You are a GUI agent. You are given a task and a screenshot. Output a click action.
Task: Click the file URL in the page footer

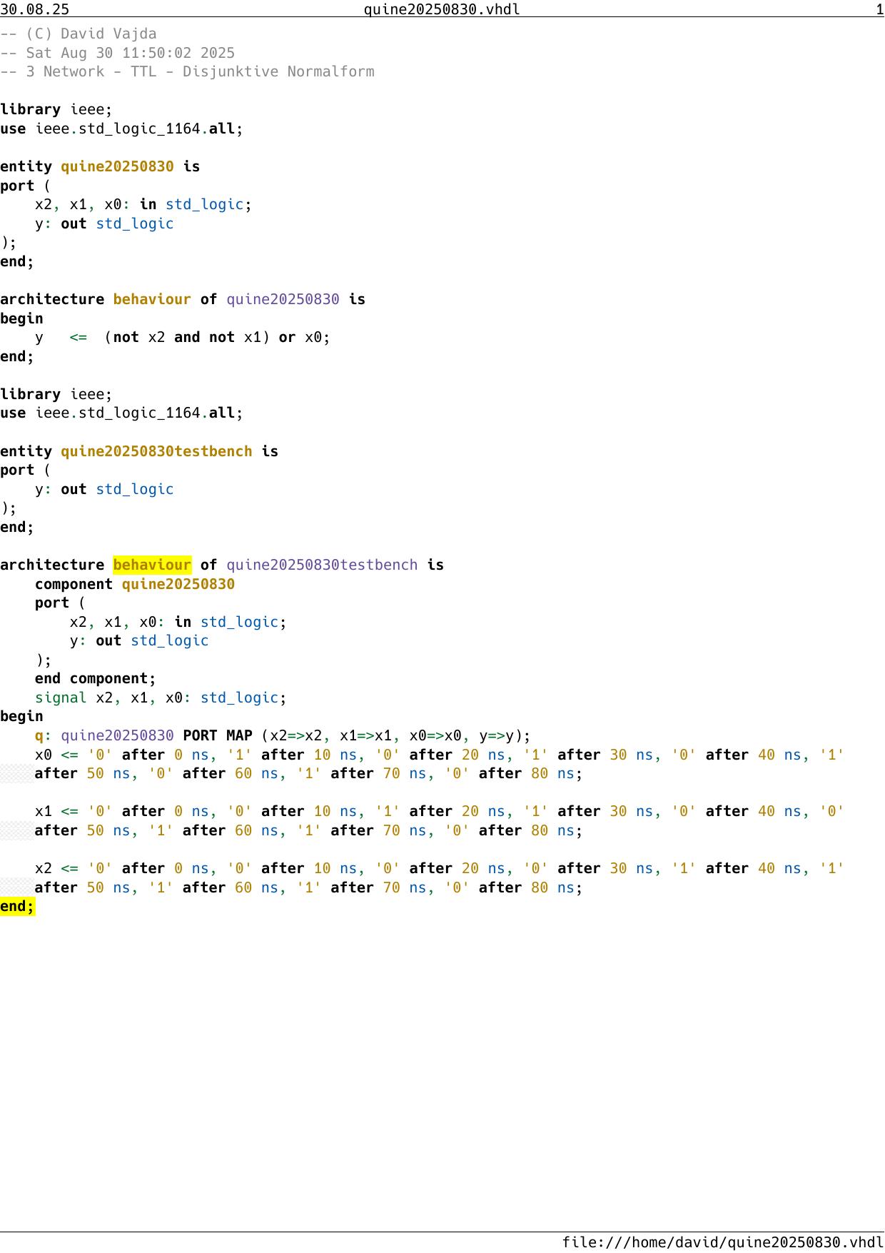pos(722,1242)
